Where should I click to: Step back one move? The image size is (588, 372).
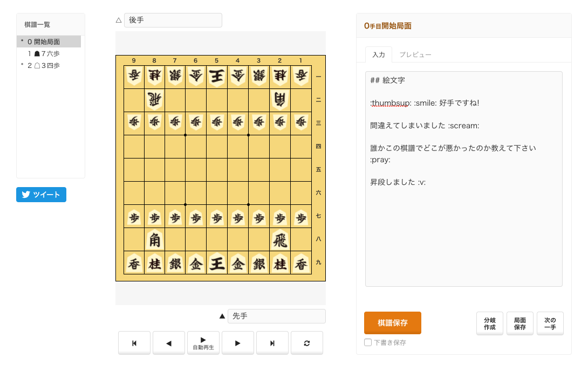tap(169, 343)
